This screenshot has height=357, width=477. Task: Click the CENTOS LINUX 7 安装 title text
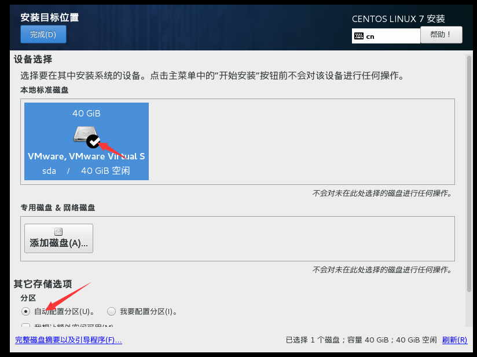[398, 19]
